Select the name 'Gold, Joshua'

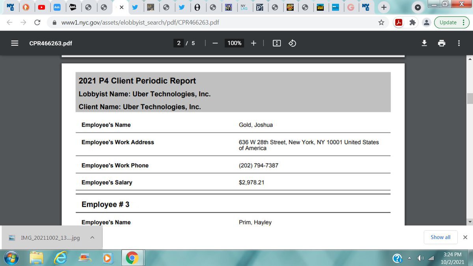pyautogui.click(x=256, y=125)
